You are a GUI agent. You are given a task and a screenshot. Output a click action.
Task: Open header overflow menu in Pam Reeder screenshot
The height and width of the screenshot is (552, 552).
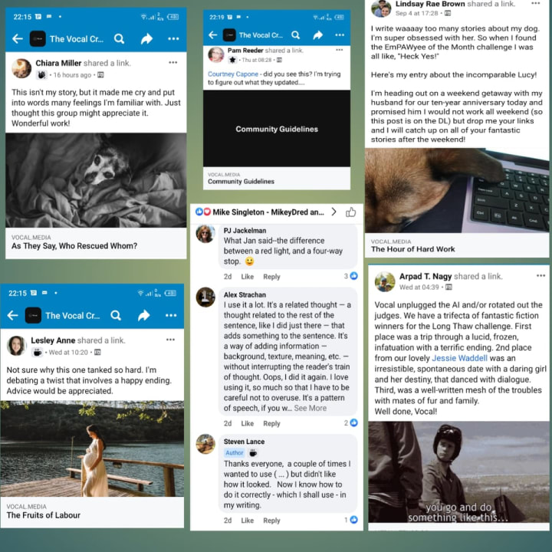340,34
